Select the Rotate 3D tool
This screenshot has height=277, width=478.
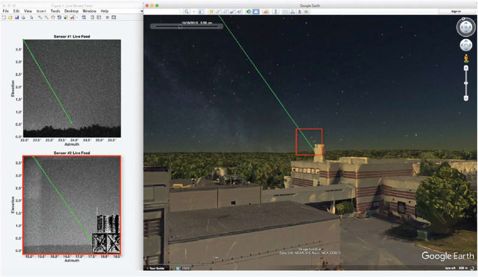click(x=59, y=17)
